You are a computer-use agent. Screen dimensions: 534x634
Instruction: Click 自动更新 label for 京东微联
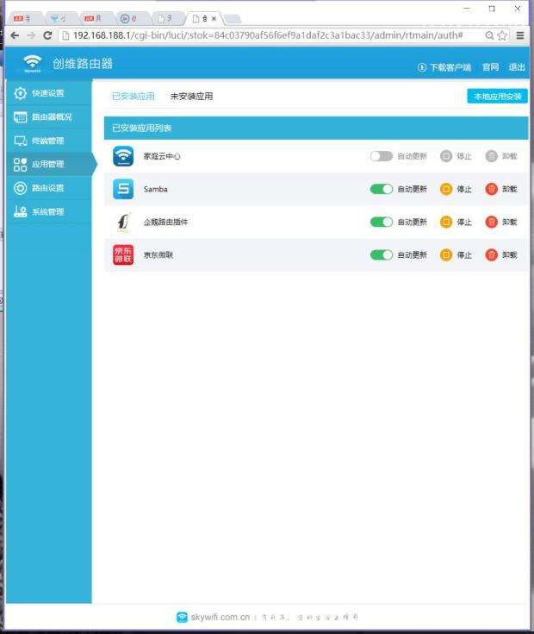[x=412, y=254]
